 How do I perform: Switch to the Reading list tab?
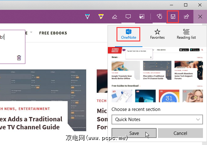coord(186,34)
